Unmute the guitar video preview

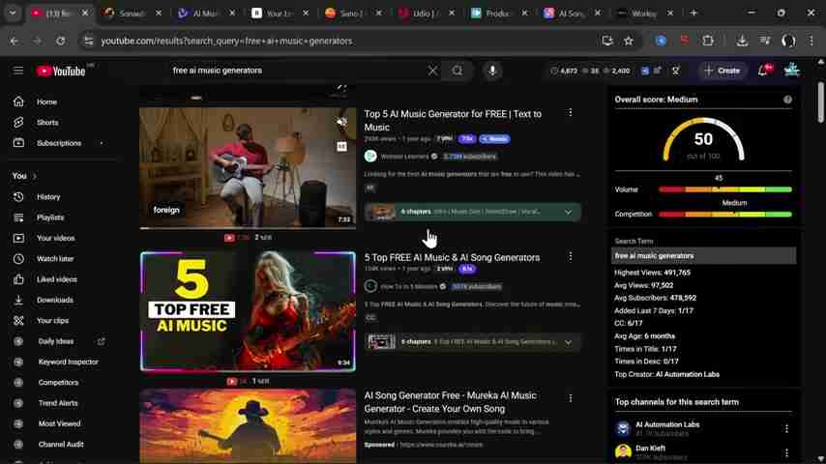tap(341, 122)
